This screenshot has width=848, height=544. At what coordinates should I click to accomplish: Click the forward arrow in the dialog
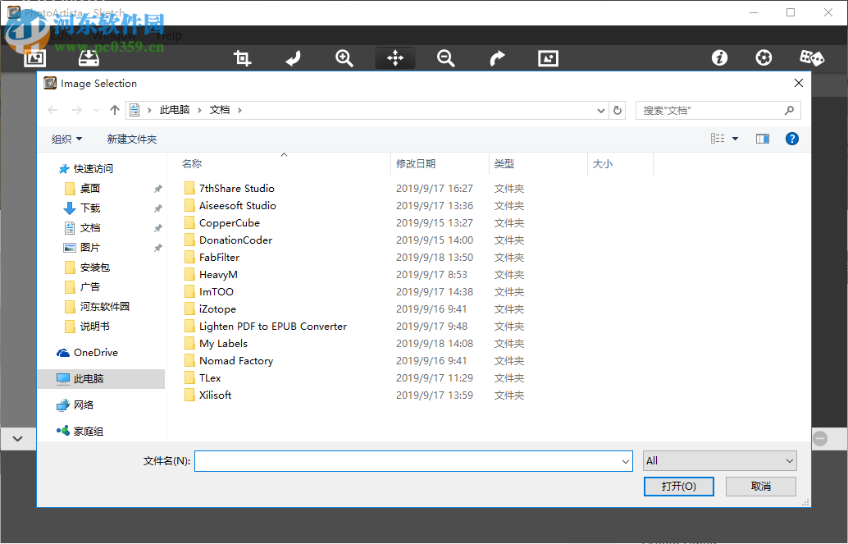77,111
